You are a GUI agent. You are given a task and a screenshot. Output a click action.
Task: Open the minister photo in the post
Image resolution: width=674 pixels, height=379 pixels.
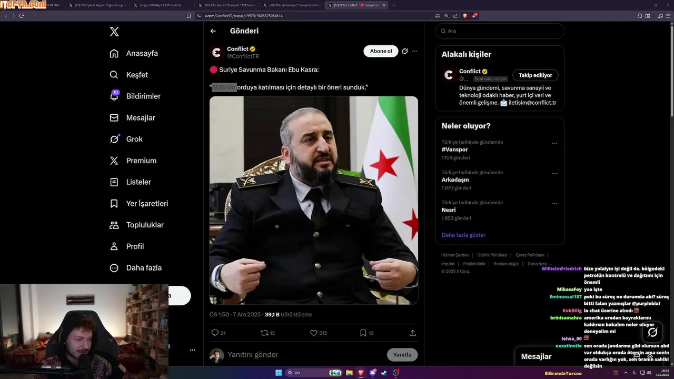[x=314, y=200]
